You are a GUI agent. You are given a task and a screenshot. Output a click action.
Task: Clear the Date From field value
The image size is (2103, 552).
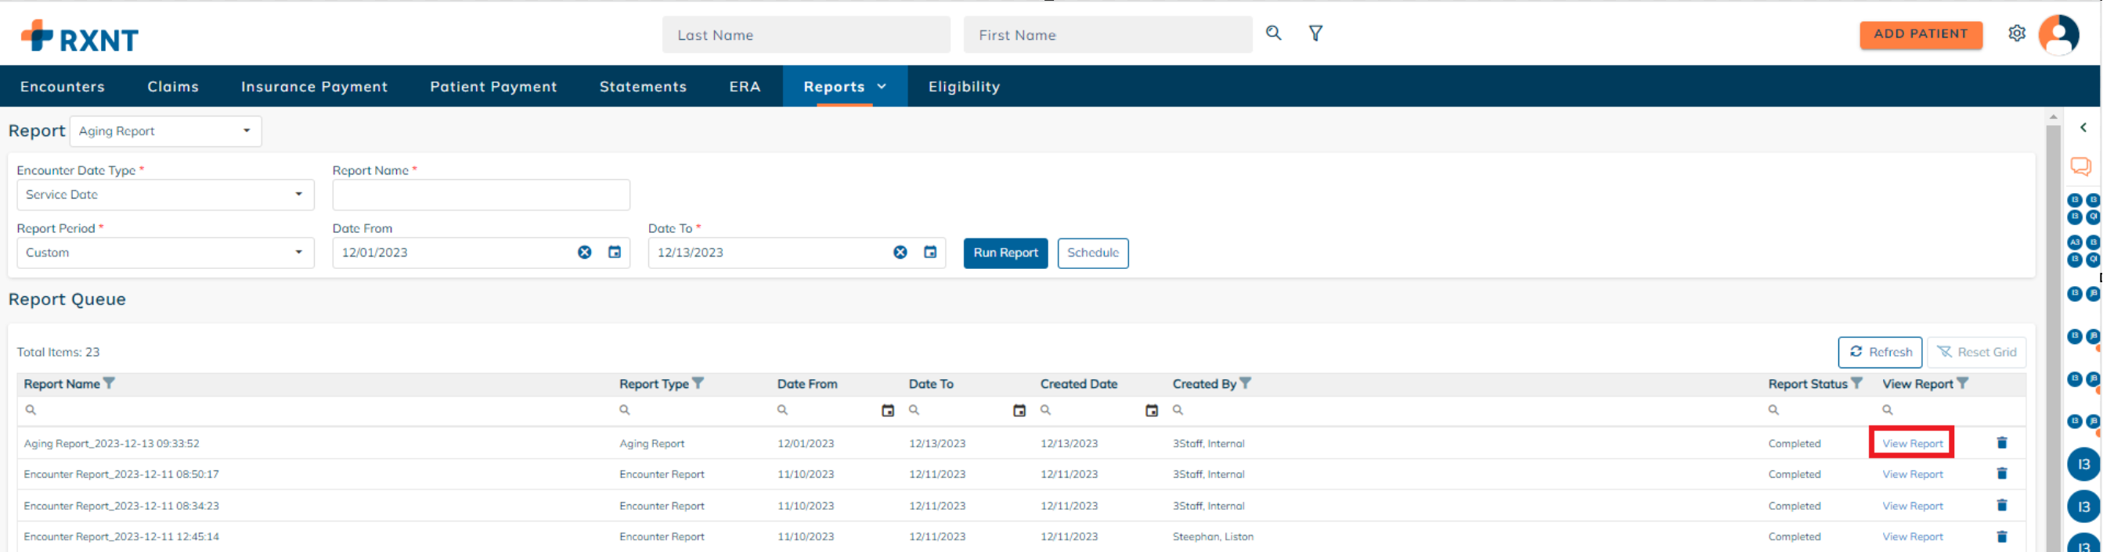tap(585, 253)
